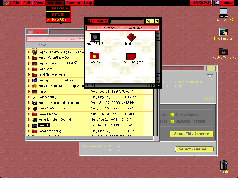Click the v2.3.1 version label

point(208,99)
